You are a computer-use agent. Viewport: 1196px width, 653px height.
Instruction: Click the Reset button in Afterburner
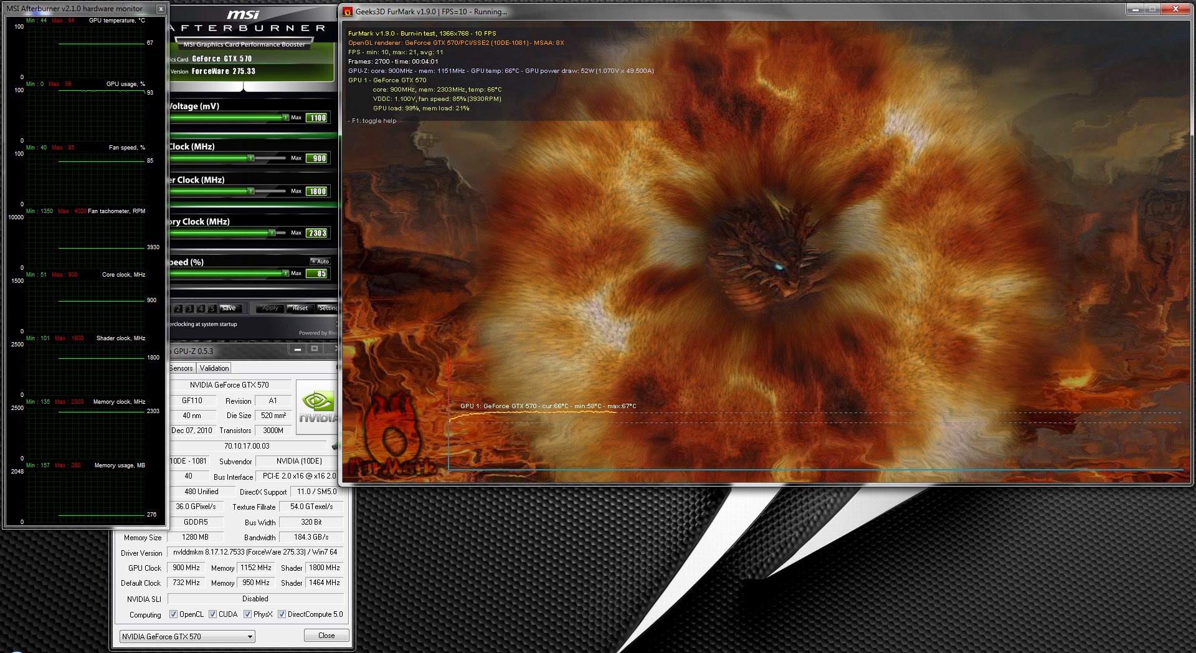pyautogui.click(x=300, y=308)
